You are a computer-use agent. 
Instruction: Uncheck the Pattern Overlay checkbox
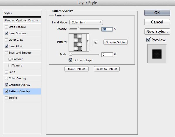(6, 91)
